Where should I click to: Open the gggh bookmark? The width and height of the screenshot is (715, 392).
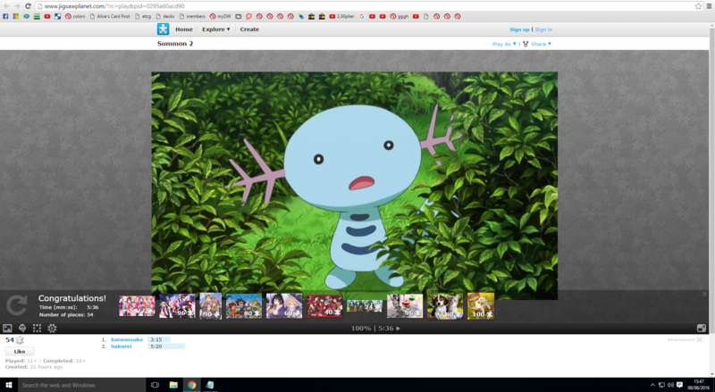tap(399, 16)
